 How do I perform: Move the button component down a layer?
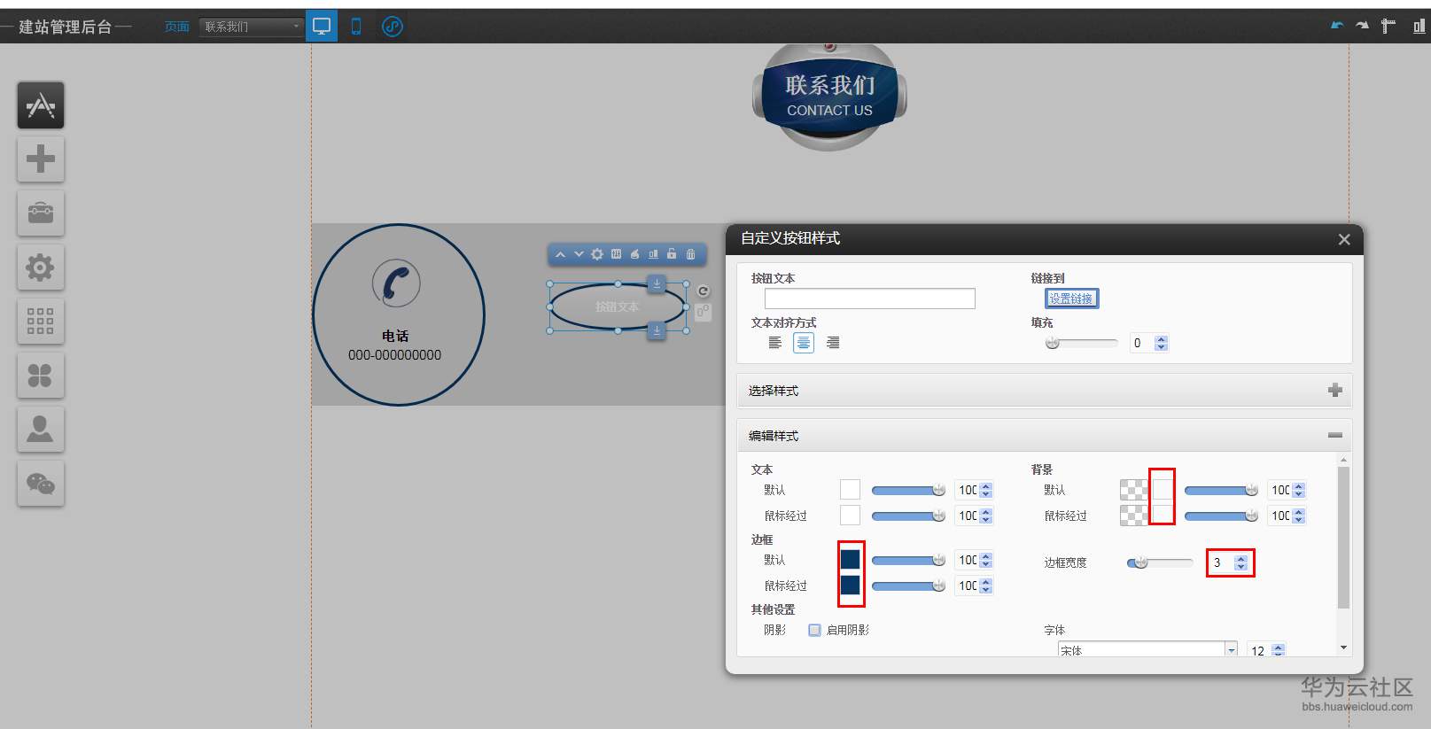(579, 254)
